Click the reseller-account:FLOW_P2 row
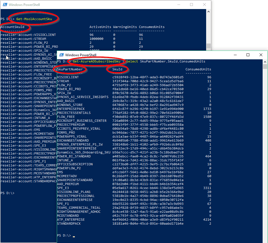 (24, 43)
